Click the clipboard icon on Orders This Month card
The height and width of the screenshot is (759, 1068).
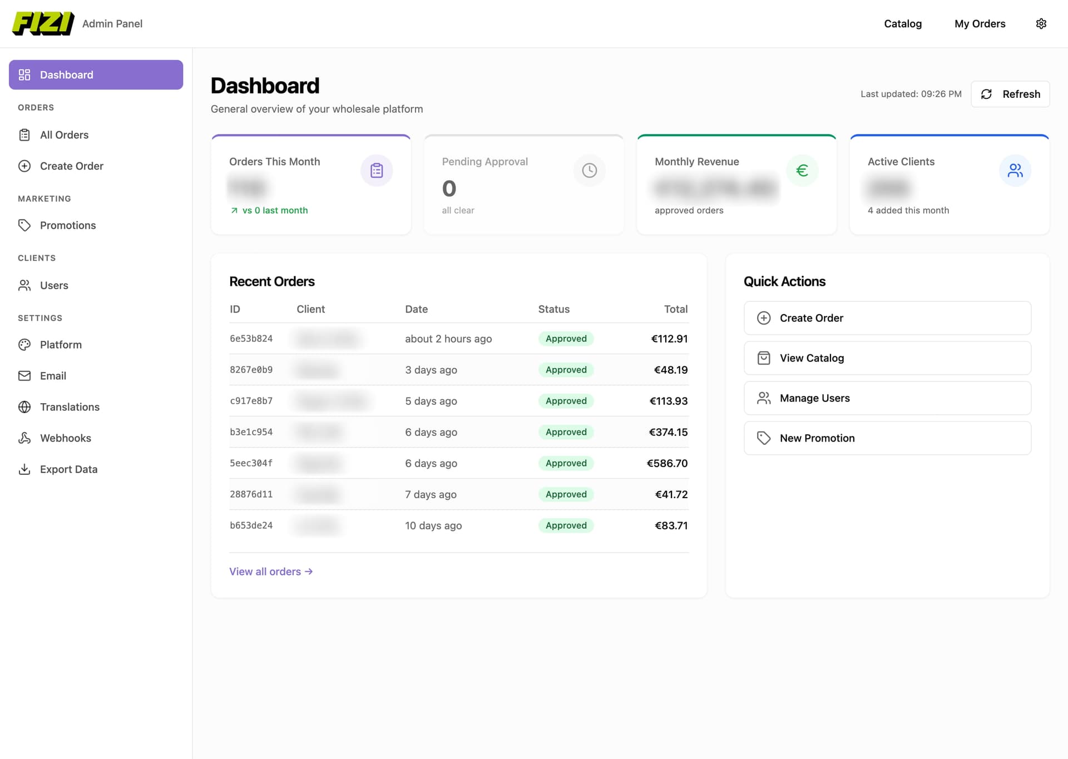[x=377, y=170]
